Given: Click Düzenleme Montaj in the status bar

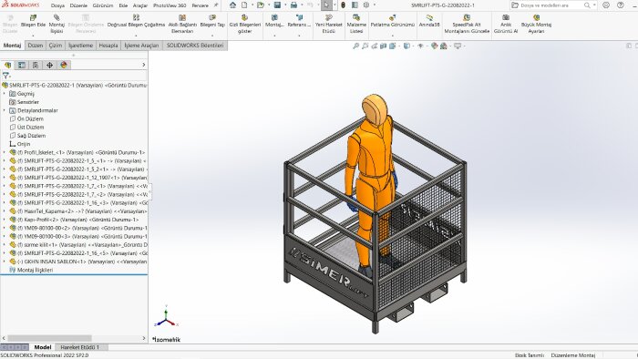Looking at the screenshot, I should 573,355.
